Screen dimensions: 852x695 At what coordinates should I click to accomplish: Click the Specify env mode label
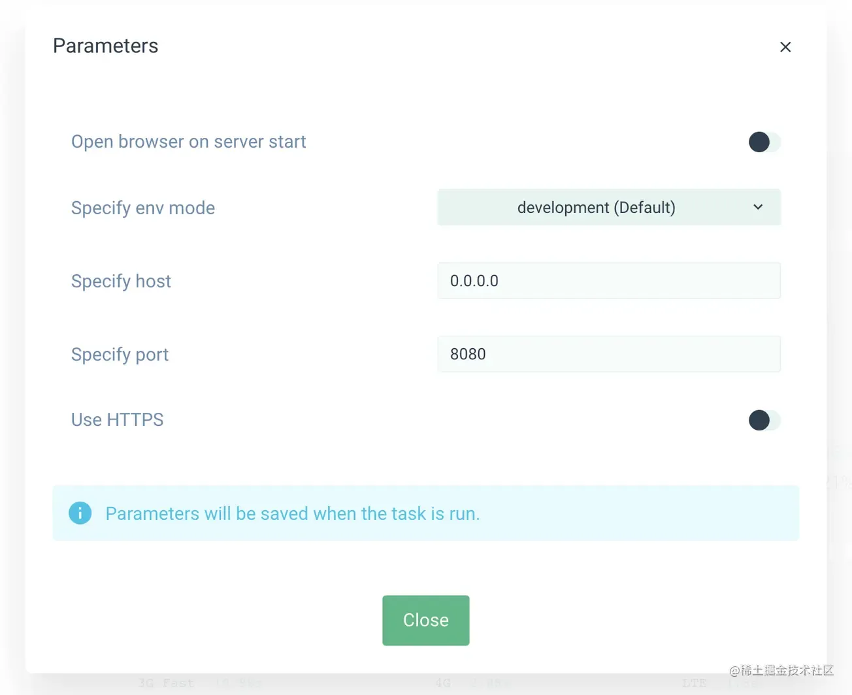click(x=143, y=208)
